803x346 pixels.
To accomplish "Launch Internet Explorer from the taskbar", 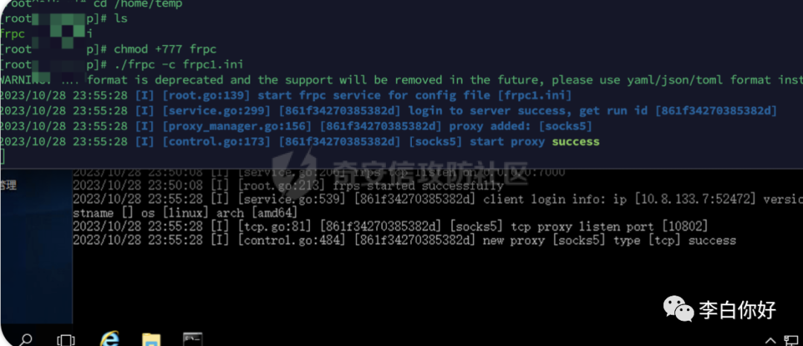I will (x=109, y=339).
